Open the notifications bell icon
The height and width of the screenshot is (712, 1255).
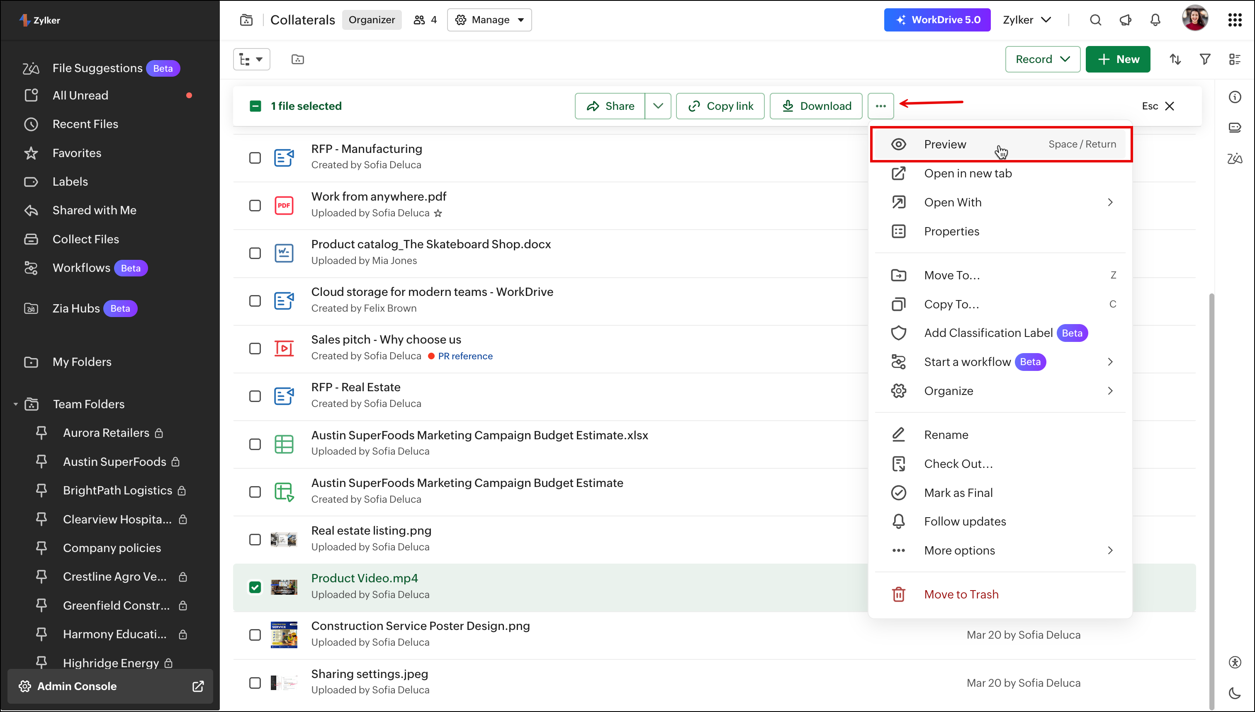(x=1155, y=20)
